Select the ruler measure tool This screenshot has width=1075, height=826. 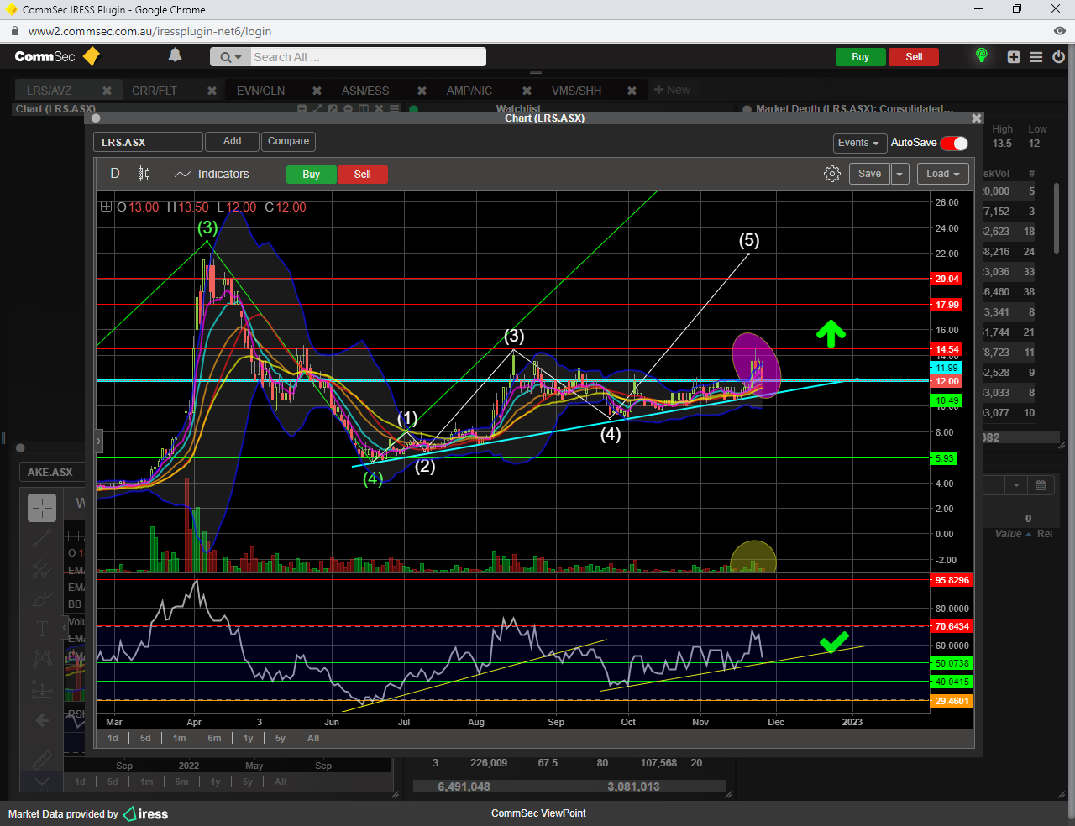[42, 761]
